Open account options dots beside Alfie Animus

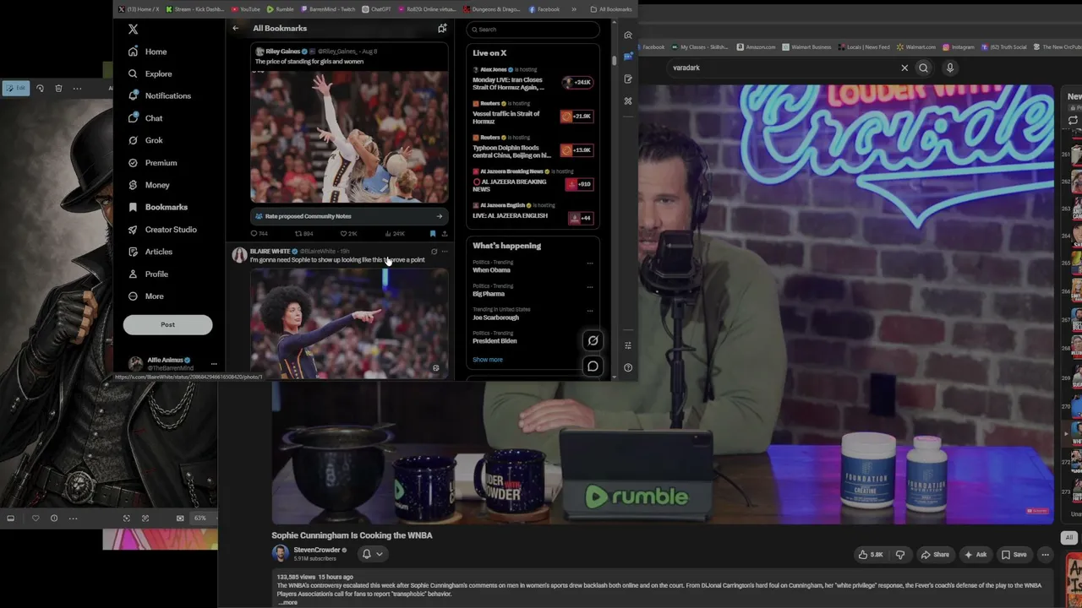click(214, 364)
